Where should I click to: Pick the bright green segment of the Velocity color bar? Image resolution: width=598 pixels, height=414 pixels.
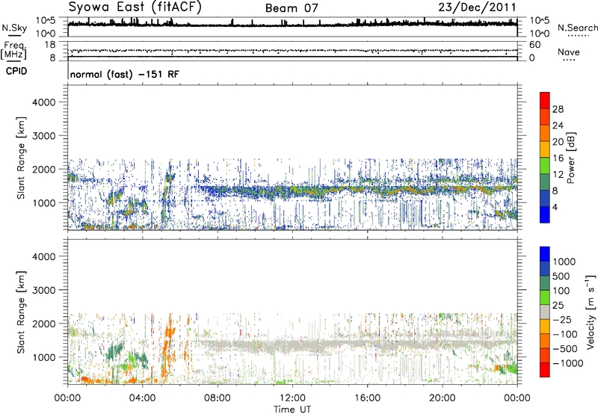pos(545,298)
